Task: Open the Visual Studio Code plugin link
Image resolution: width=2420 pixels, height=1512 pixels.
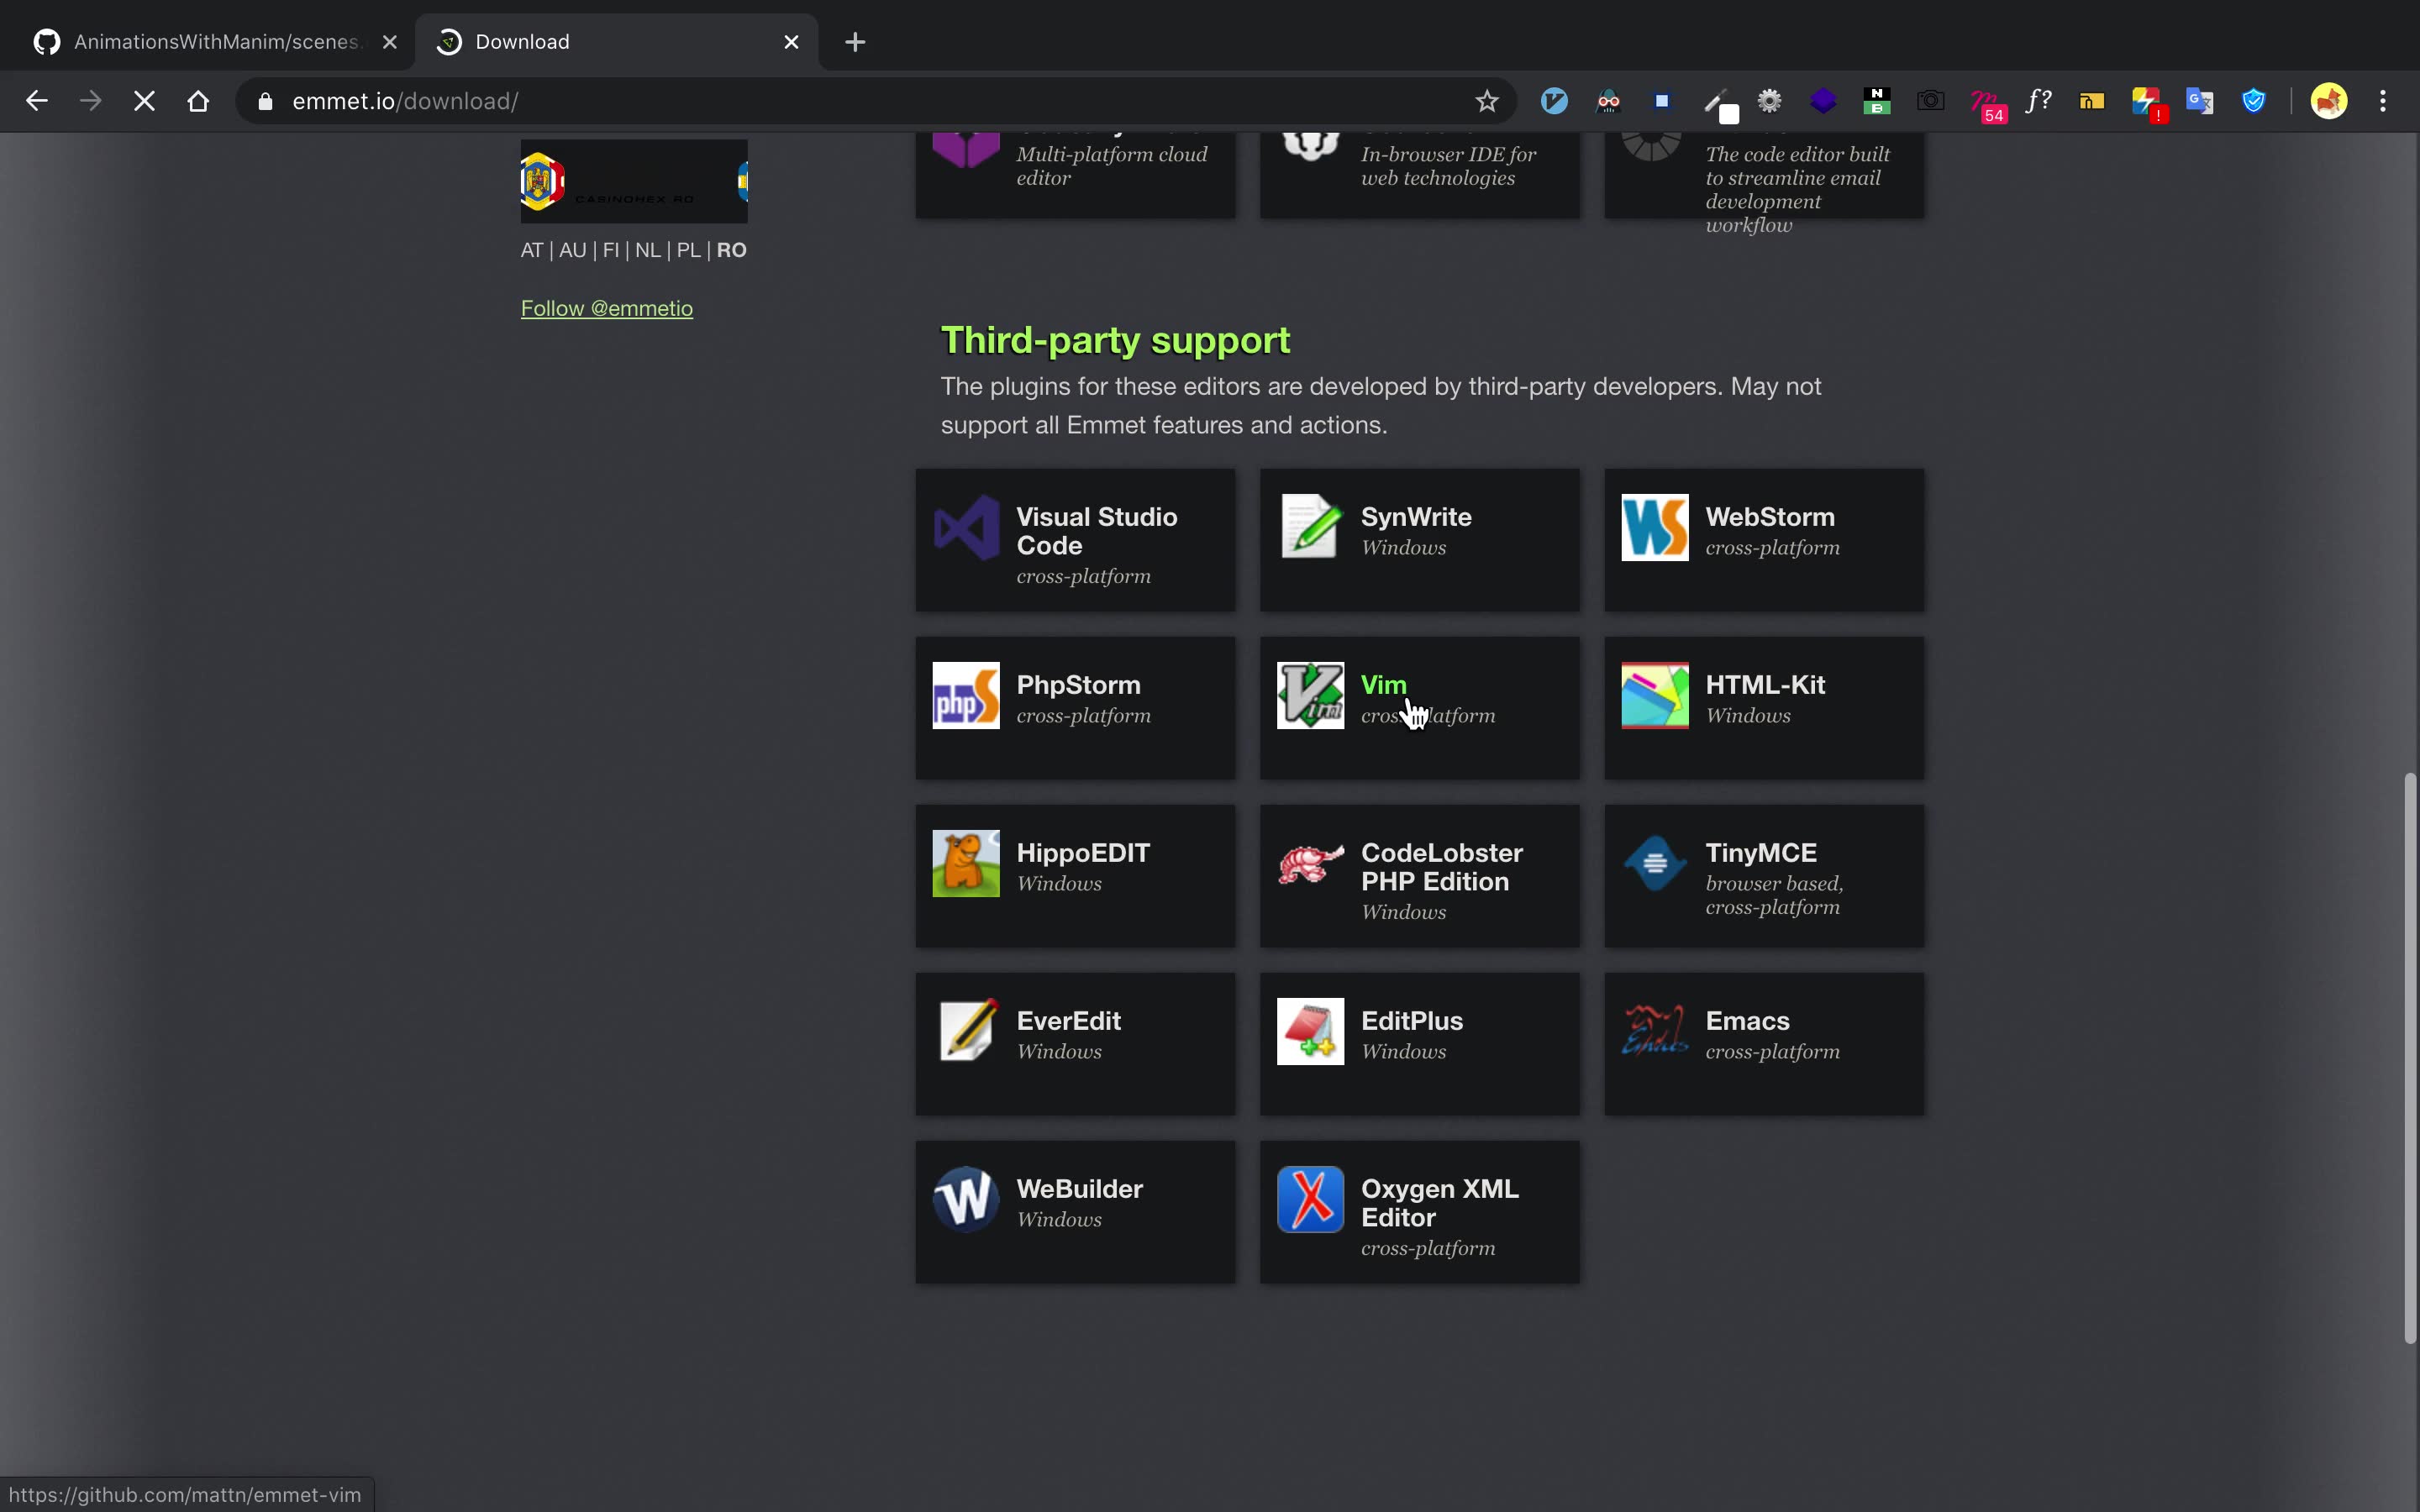Action: click(1075, 540)
